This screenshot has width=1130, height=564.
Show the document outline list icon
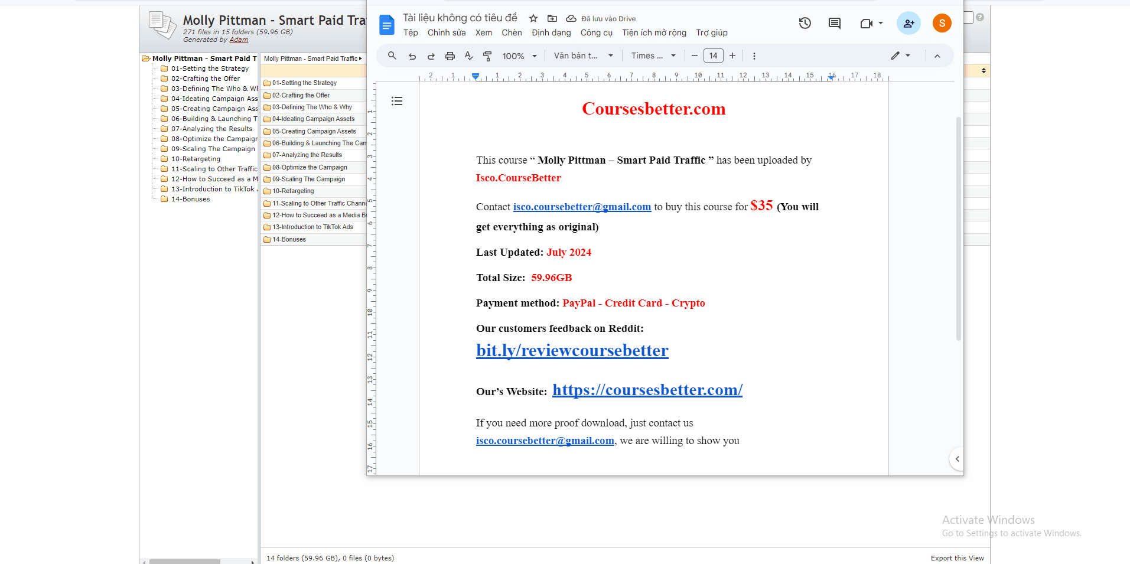[397, 101]
